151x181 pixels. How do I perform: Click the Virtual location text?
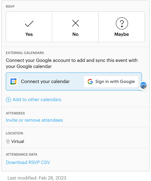point(18,141)
